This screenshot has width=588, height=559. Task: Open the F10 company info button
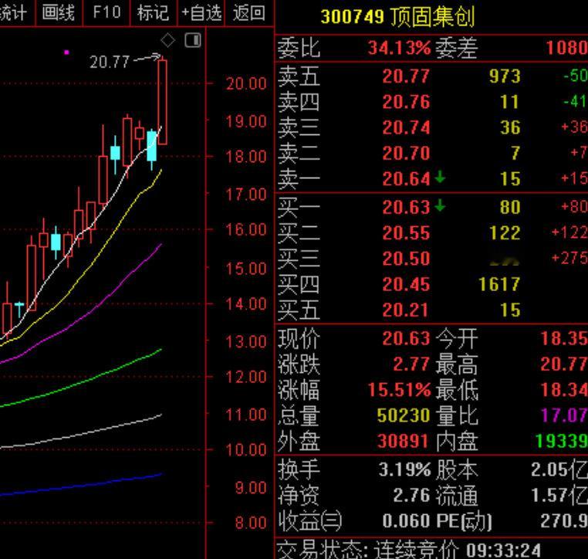coord(106,12)
